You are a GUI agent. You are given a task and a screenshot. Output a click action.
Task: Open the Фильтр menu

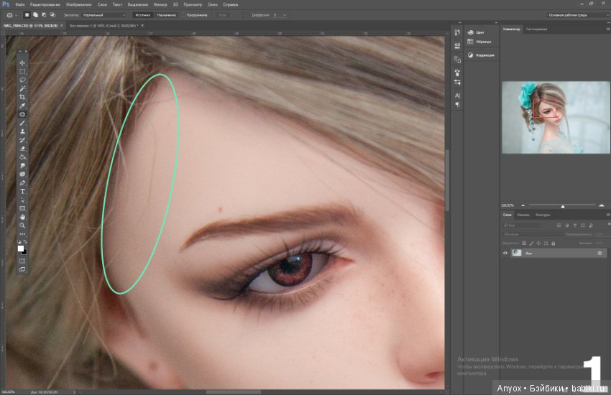point(160,5)
